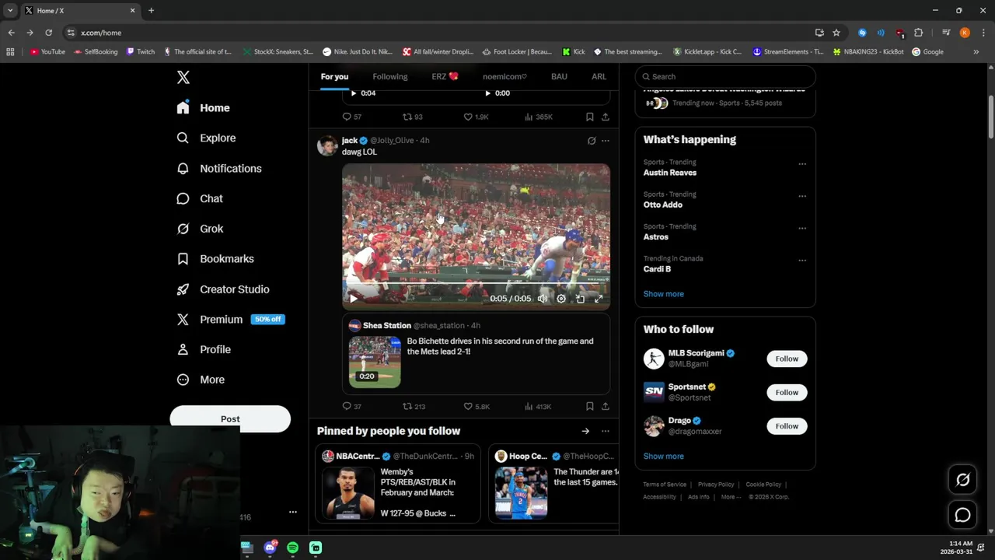The height and width of the screenshot is (560, 995).
Task: Follow Sportsnet
Action: point(787,392)
